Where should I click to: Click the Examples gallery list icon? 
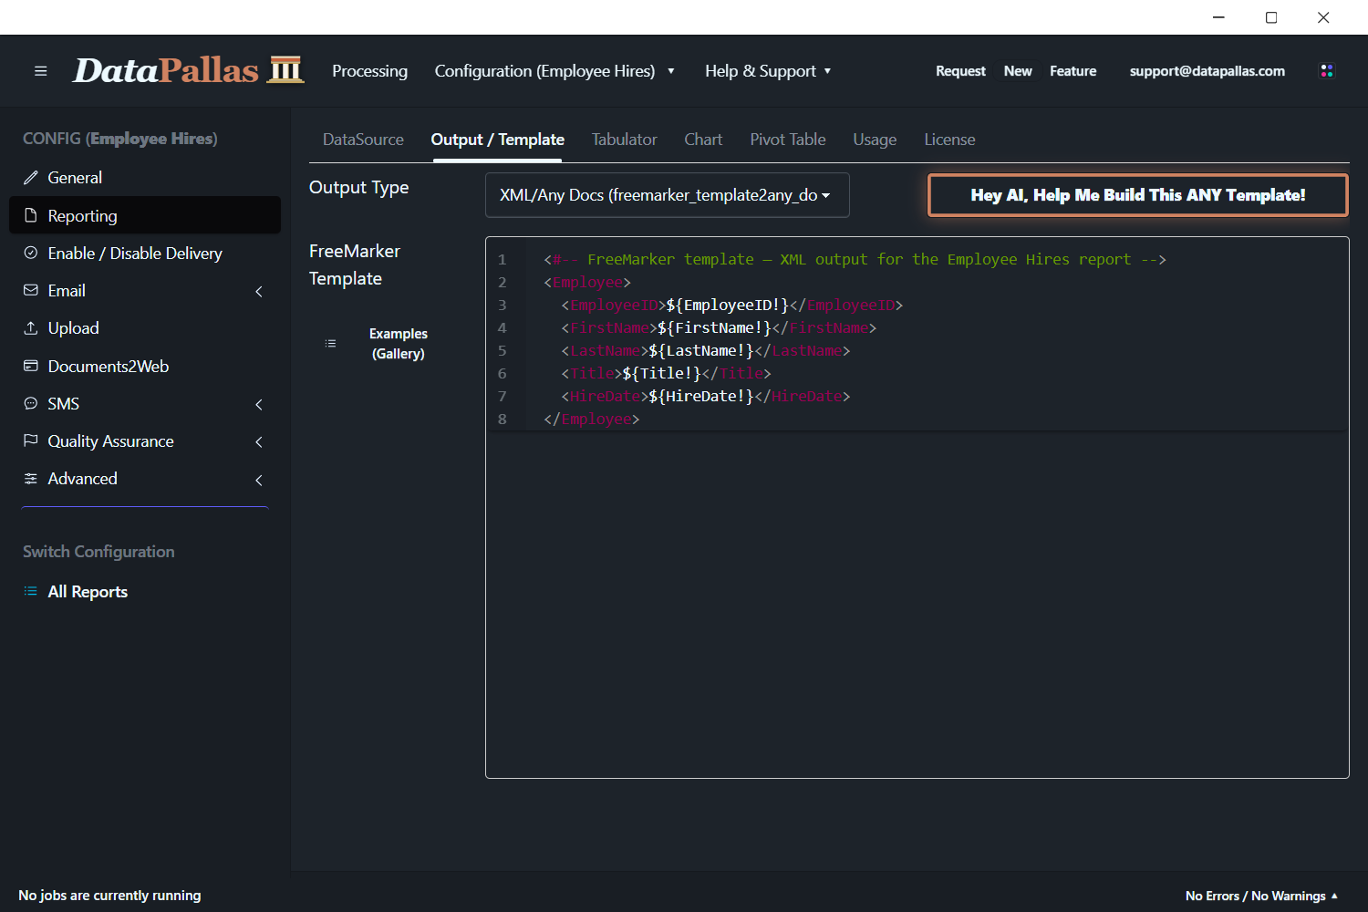pos(330,344)
